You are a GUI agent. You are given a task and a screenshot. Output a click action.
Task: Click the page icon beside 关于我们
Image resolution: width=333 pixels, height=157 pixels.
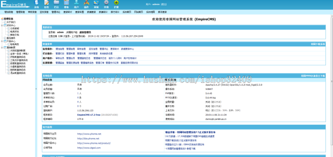[x=5, y=22]
